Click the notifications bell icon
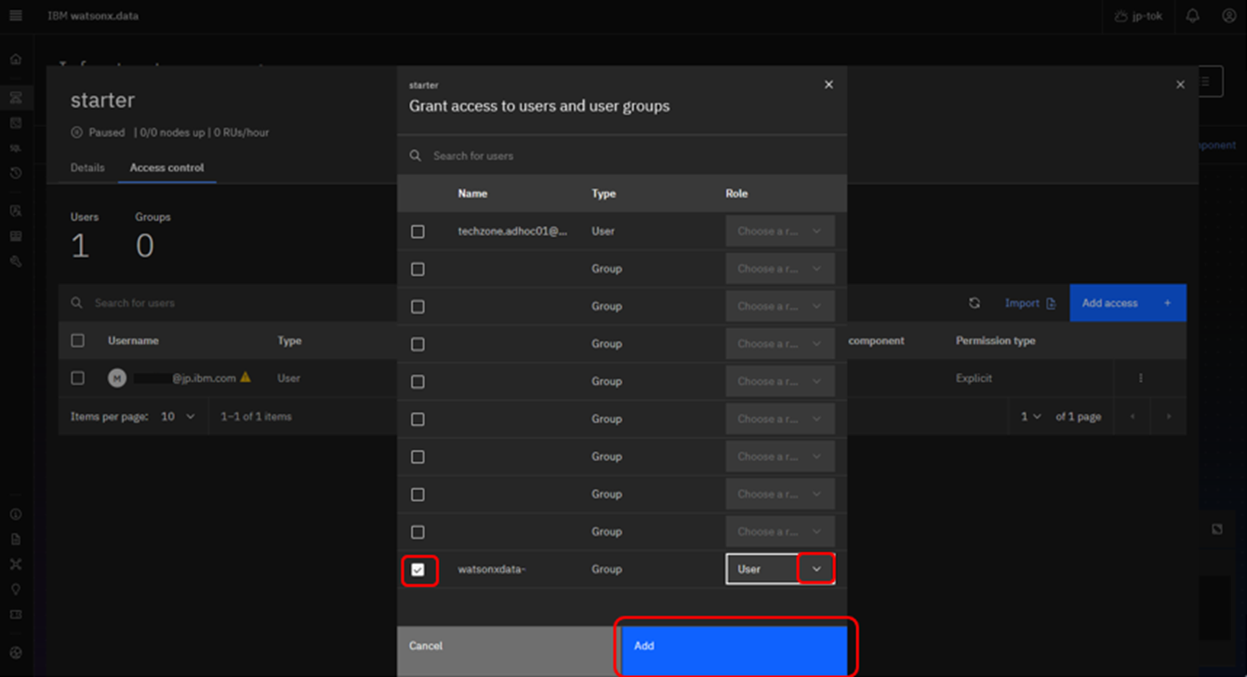The height and width of the screenshot is (677, 1247). coord(1192,16)
